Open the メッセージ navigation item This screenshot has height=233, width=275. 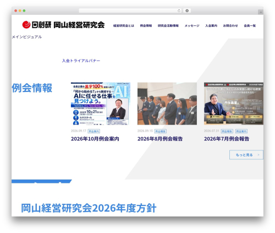[192, 26]
